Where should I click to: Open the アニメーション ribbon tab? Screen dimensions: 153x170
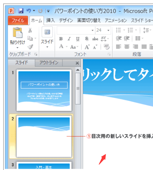(116, 20)
